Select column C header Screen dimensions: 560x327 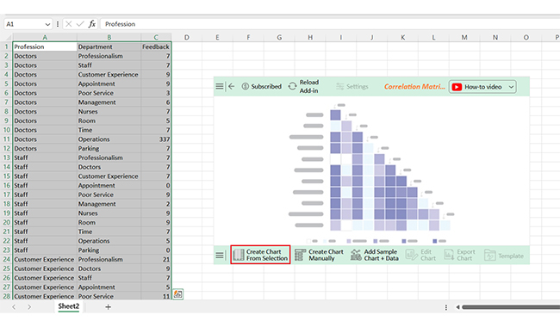[x=156, y=38]
